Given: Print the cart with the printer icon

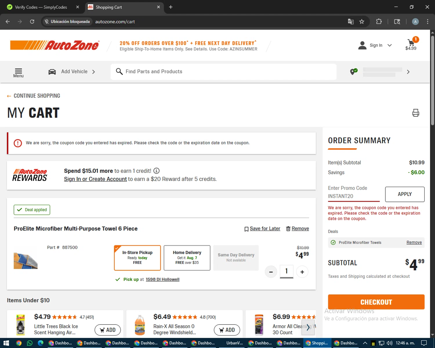Looking at the screenshot, I should pyautogui.click(x=416, y=113).
